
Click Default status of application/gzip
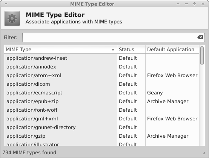point(128,136)
